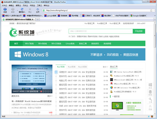
Task: Click the 系统城 logo
Action: pyautogui.click(x=22, y=33)
